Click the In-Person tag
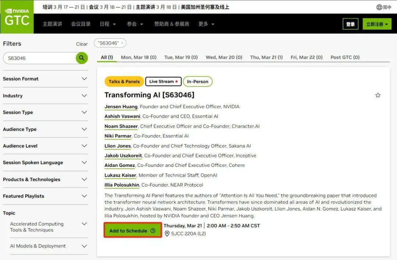The image size is (397, 260). (197, 82)
